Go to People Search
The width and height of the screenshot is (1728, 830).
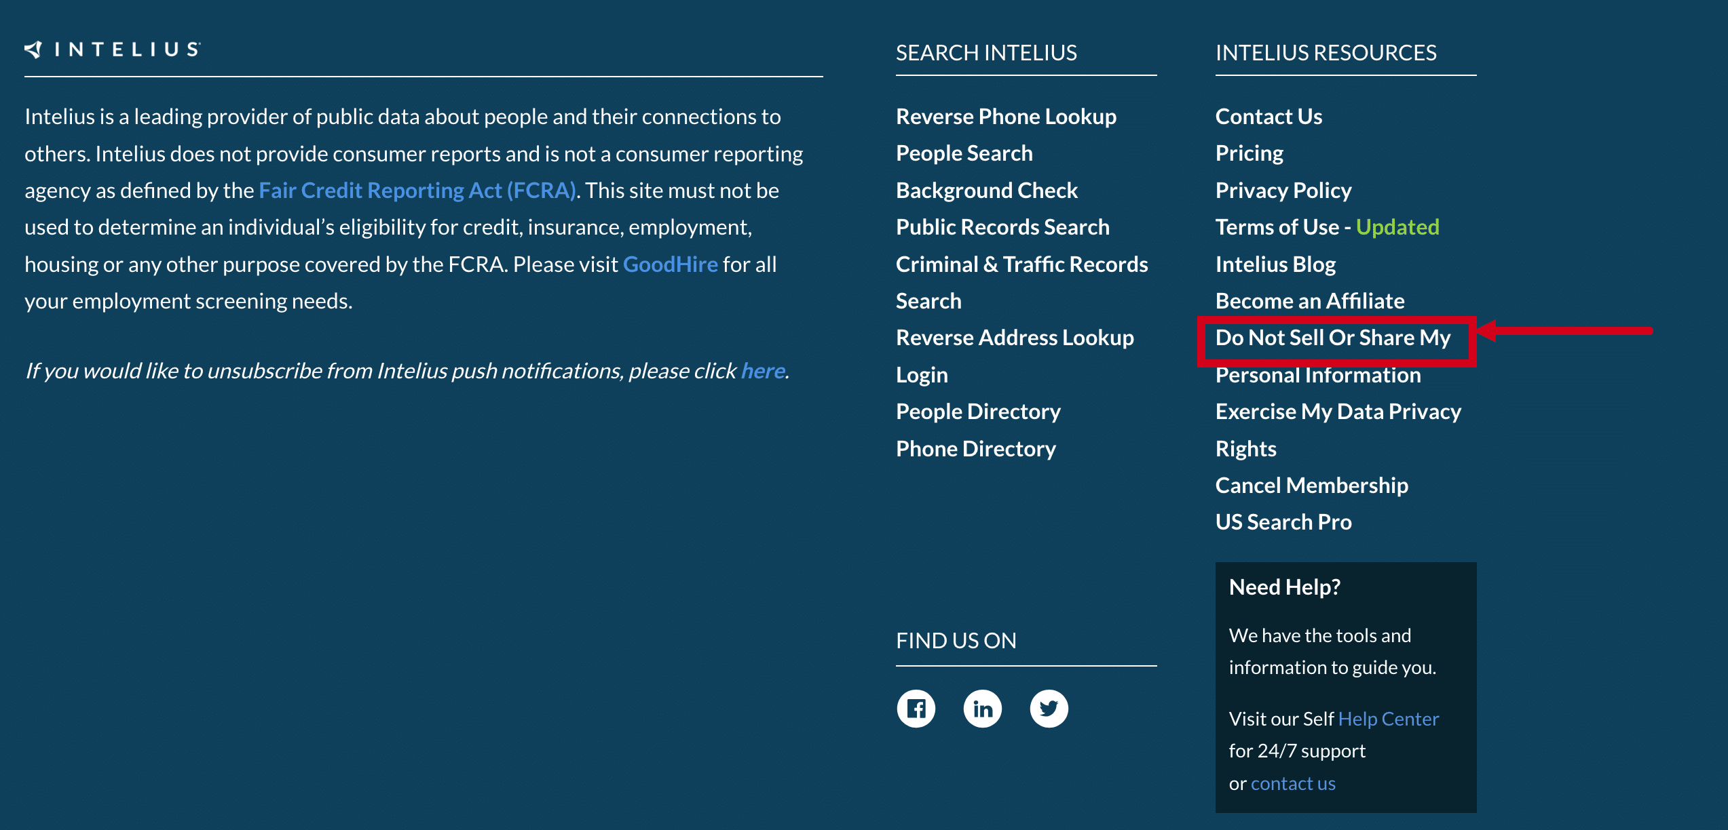pyautogui.click(x=964, y=153)
